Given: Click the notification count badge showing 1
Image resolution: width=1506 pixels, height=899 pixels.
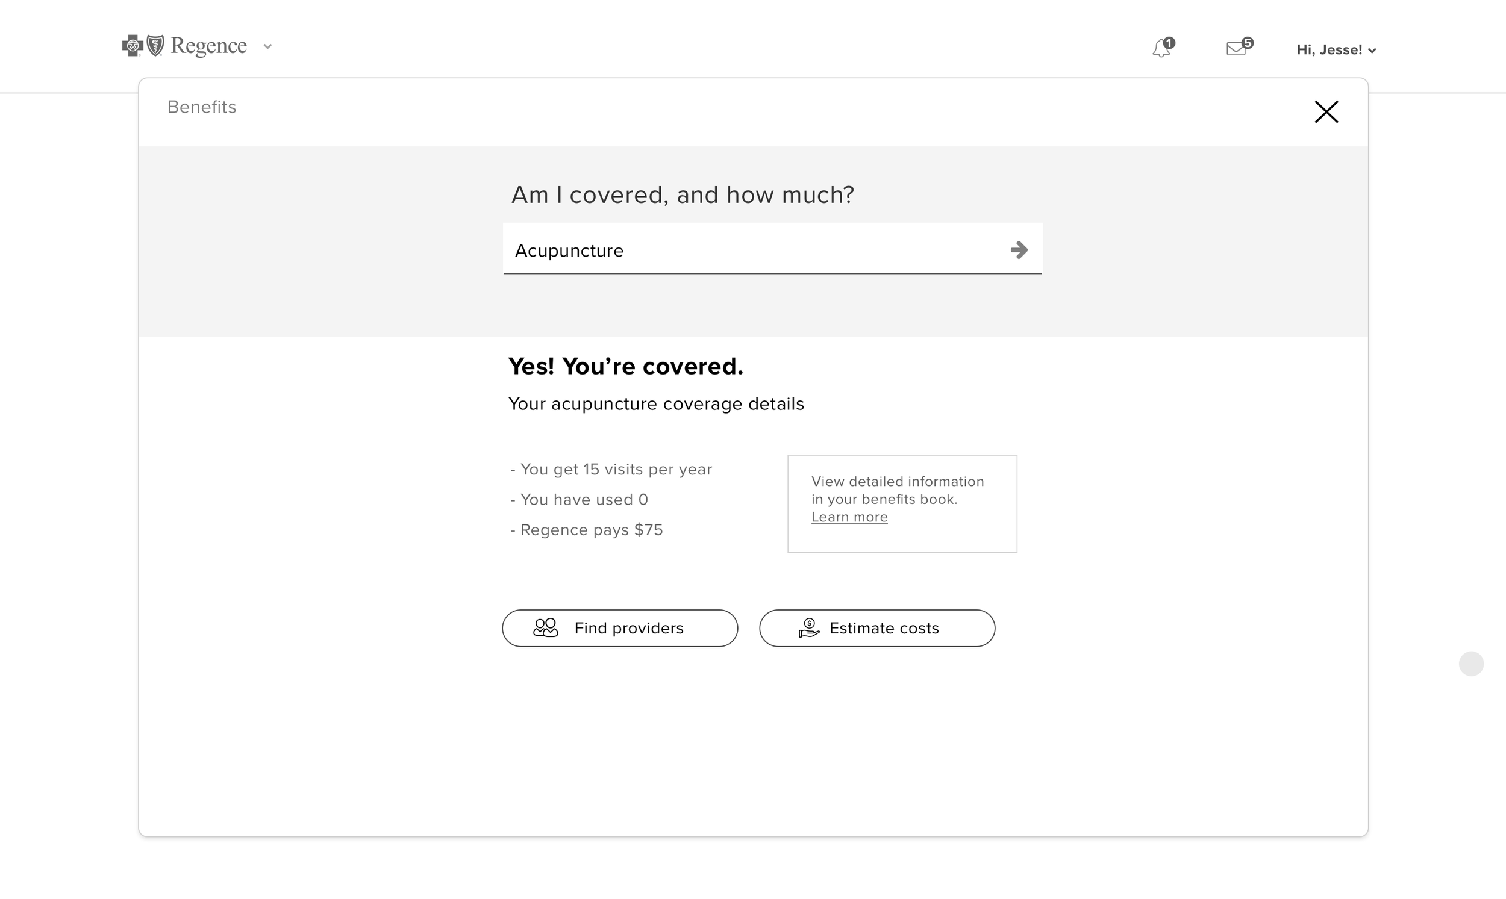Looking at the screenshot, I should coord(1170,42).
